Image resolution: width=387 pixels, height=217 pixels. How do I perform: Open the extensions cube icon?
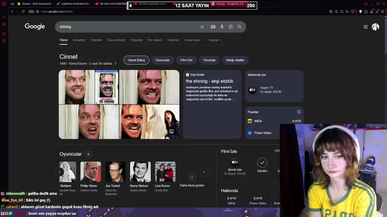click(x=366, y=11)
